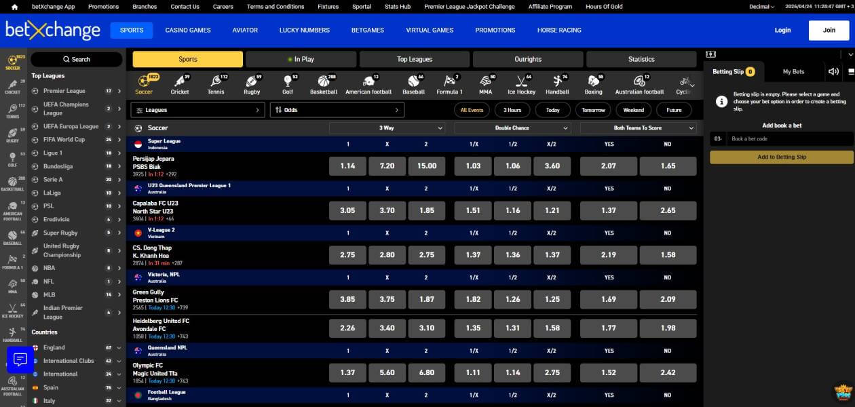This screenshot has width=855, height=407.
Task: Open Casino Games in the main navigation
Action: [188, 30]
